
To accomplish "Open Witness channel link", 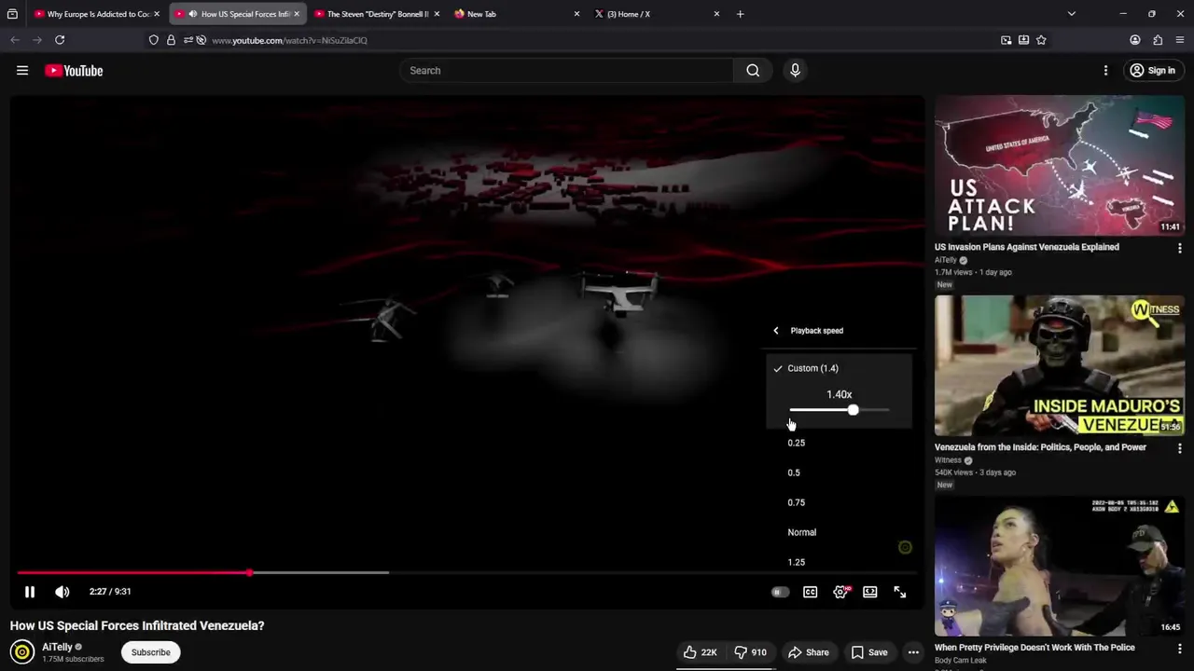I will pyautogui.click(x=948, y=460).
